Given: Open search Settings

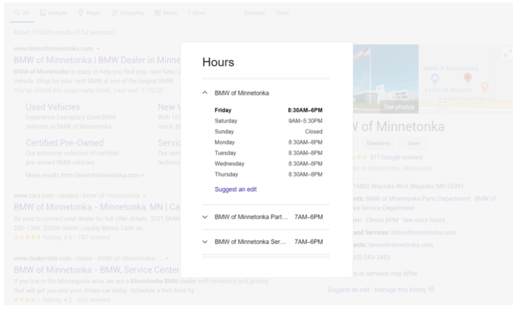Looking at the screenshot, I should [x=254, y=13].
